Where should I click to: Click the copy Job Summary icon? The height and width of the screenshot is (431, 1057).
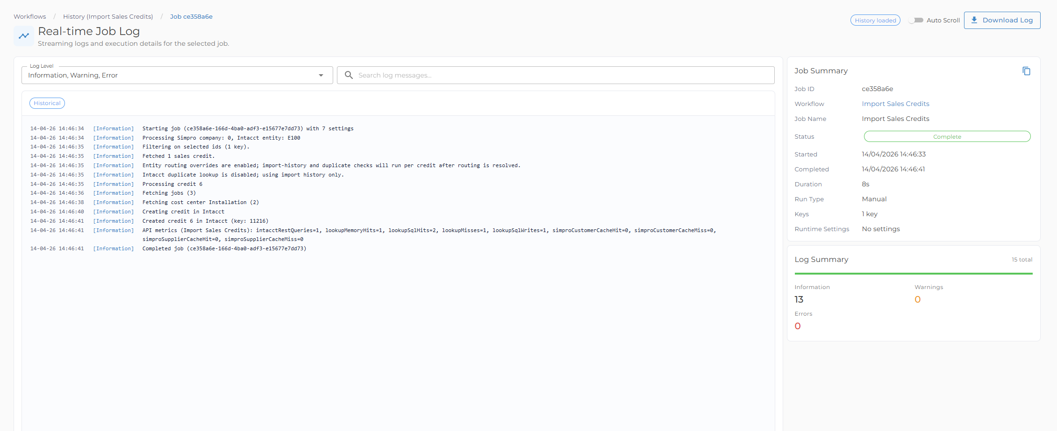(x=1026, y=71)
